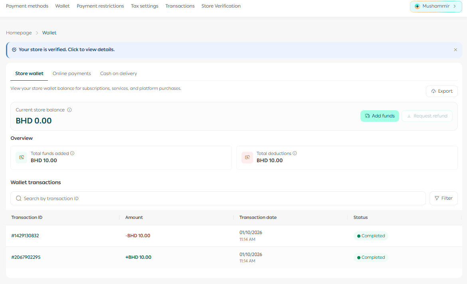Go to the Wallet navigation item
The image size is (467, 284).
(x=63, y=6)
